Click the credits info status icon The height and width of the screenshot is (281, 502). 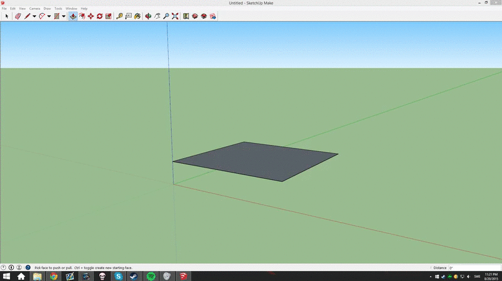11,267
